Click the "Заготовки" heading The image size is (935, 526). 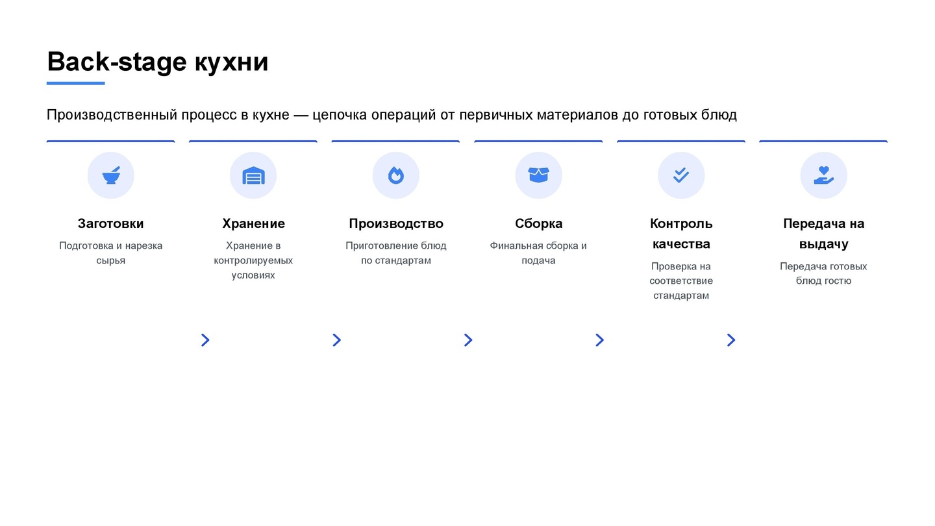coord(111,223)
